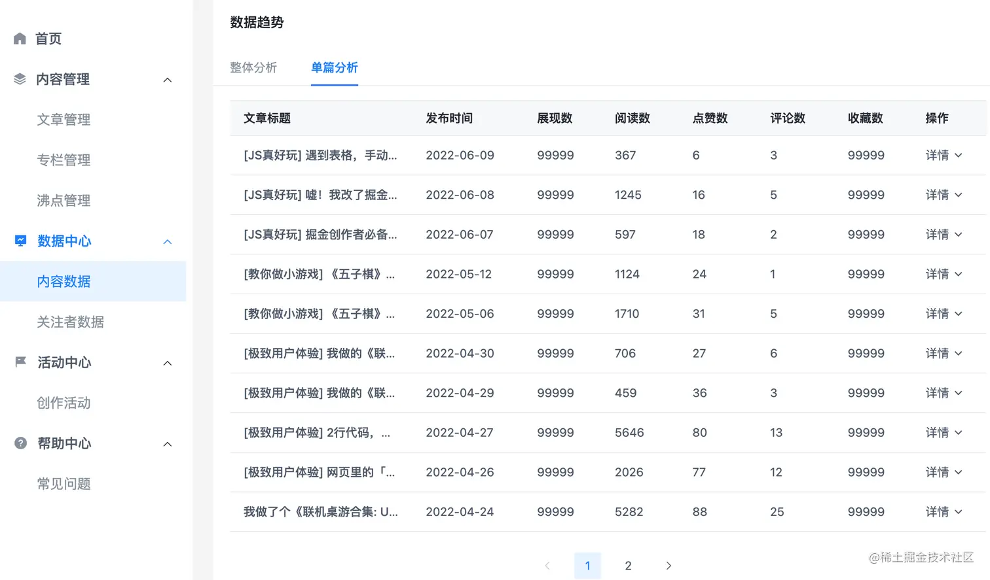990x580 pixels.
Task: Open 详情 dropdown for the 2022-05-12 article
Action: (x=944, y=274)
